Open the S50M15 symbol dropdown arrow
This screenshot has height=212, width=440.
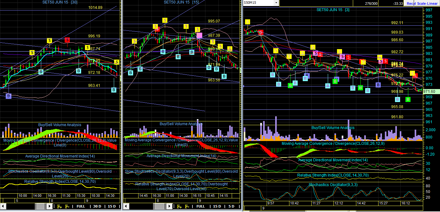tap(276, 3)
